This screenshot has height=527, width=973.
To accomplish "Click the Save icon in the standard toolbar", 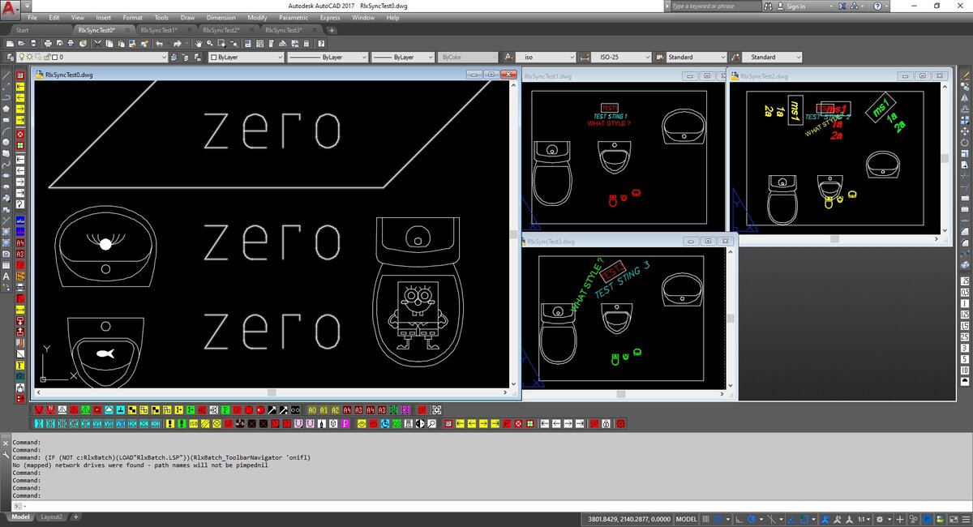I will (x=33, y=43).
